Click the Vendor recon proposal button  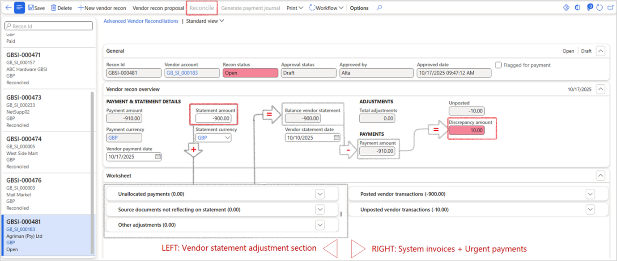pos(158,8)
